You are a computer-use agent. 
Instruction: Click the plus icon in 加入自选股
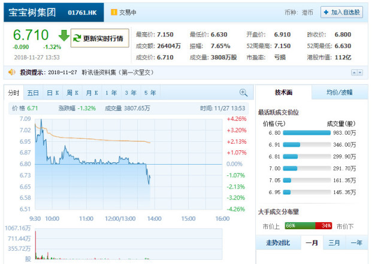[326, 12]
